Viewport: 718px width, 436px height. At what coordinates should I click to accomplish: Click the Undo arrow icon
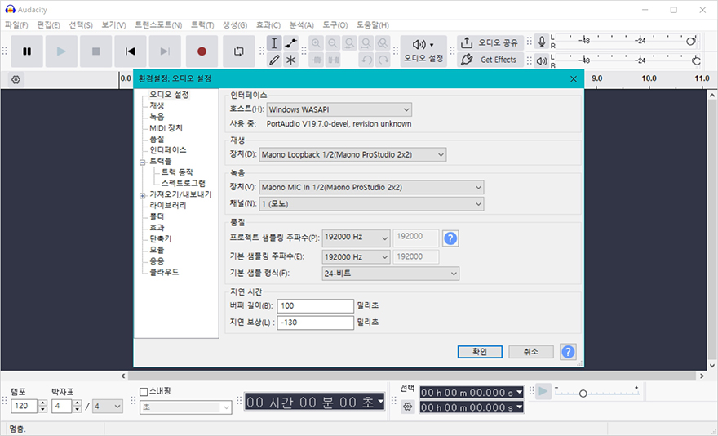(x=366, y=60)
